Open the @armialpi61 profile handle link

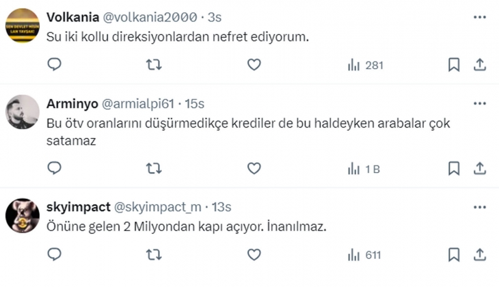coord(138,104)
